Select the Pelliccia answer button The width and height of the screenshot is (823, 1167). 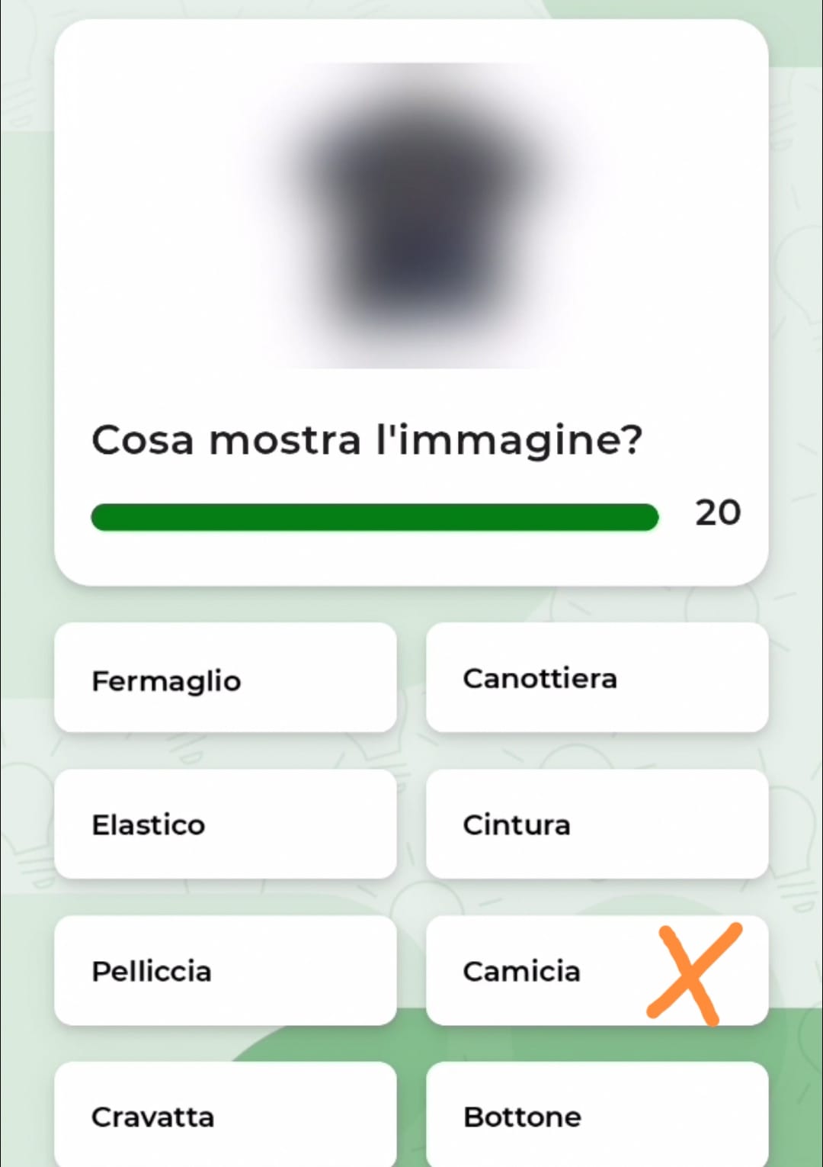point(226,970)
